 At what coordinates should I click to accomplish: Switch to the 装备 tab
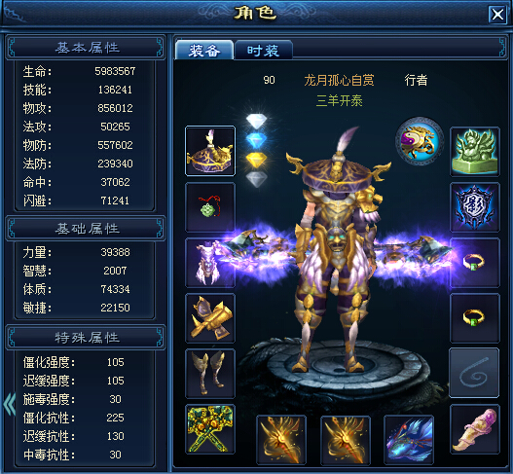point(204,51)
